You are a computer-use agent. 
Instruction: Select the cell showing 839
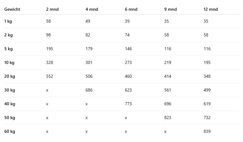(207, 131)
